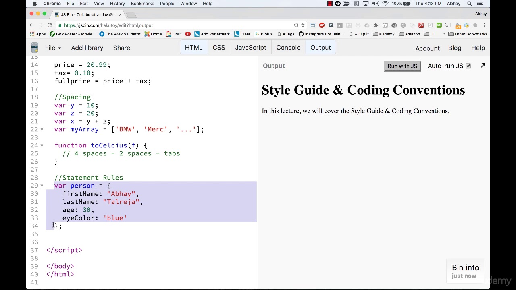Click the //Statement Rules comment
This screenshot has height=290, width=516.
click(x=89, y=178)
